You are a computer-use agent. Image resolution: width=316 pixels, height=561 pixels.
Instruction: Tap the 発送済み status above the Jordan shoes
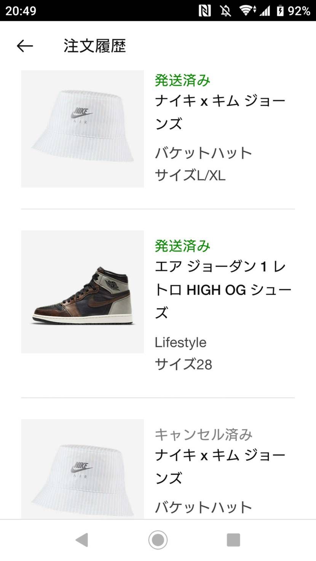click(182, 246)
